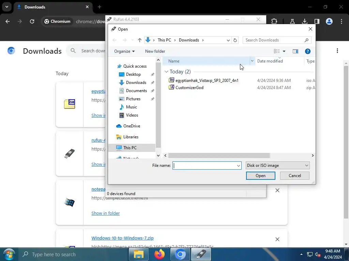Click the Chromium reload button

(32, 21)
